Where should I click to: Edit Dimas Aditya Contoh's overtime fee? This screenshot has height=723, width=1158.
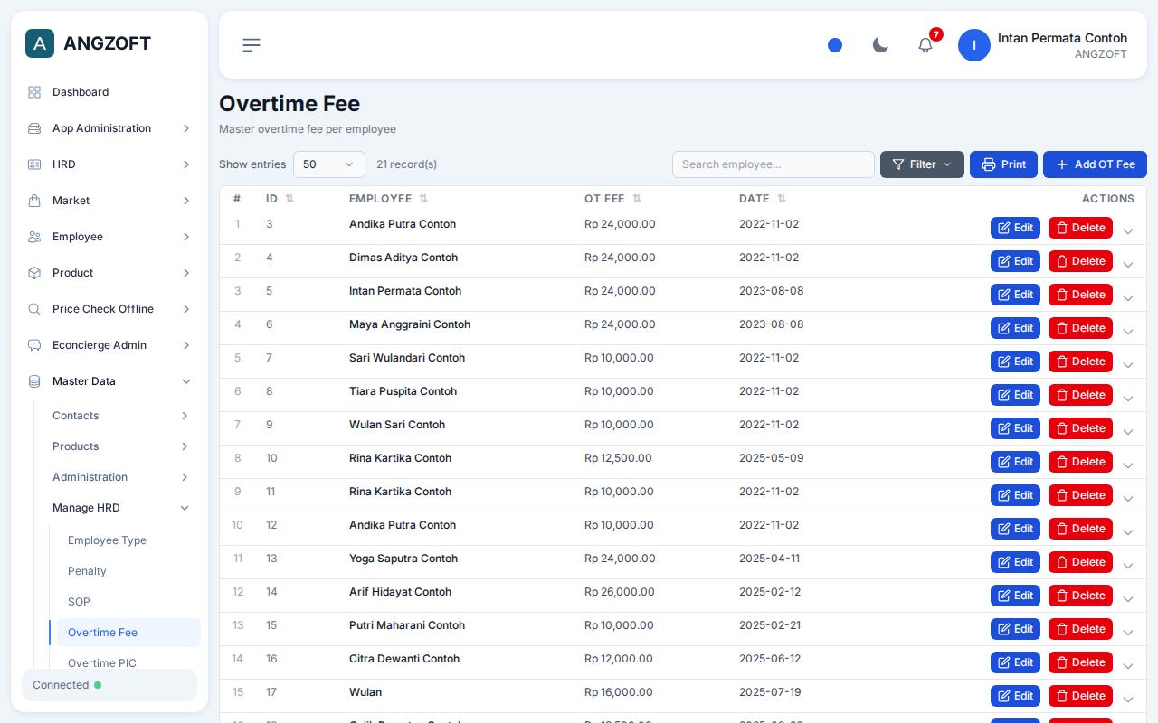point(1015,261)
